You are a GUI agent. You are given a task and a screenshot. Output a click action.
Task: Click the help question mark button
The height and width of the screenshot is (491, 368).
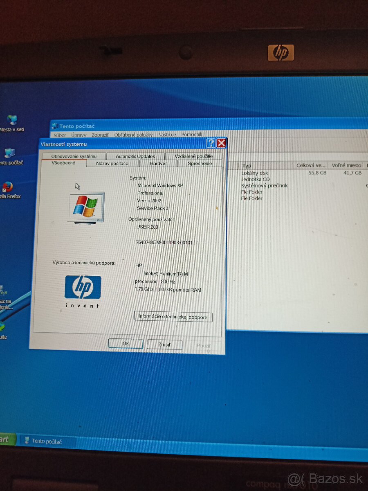click(211, 143)
